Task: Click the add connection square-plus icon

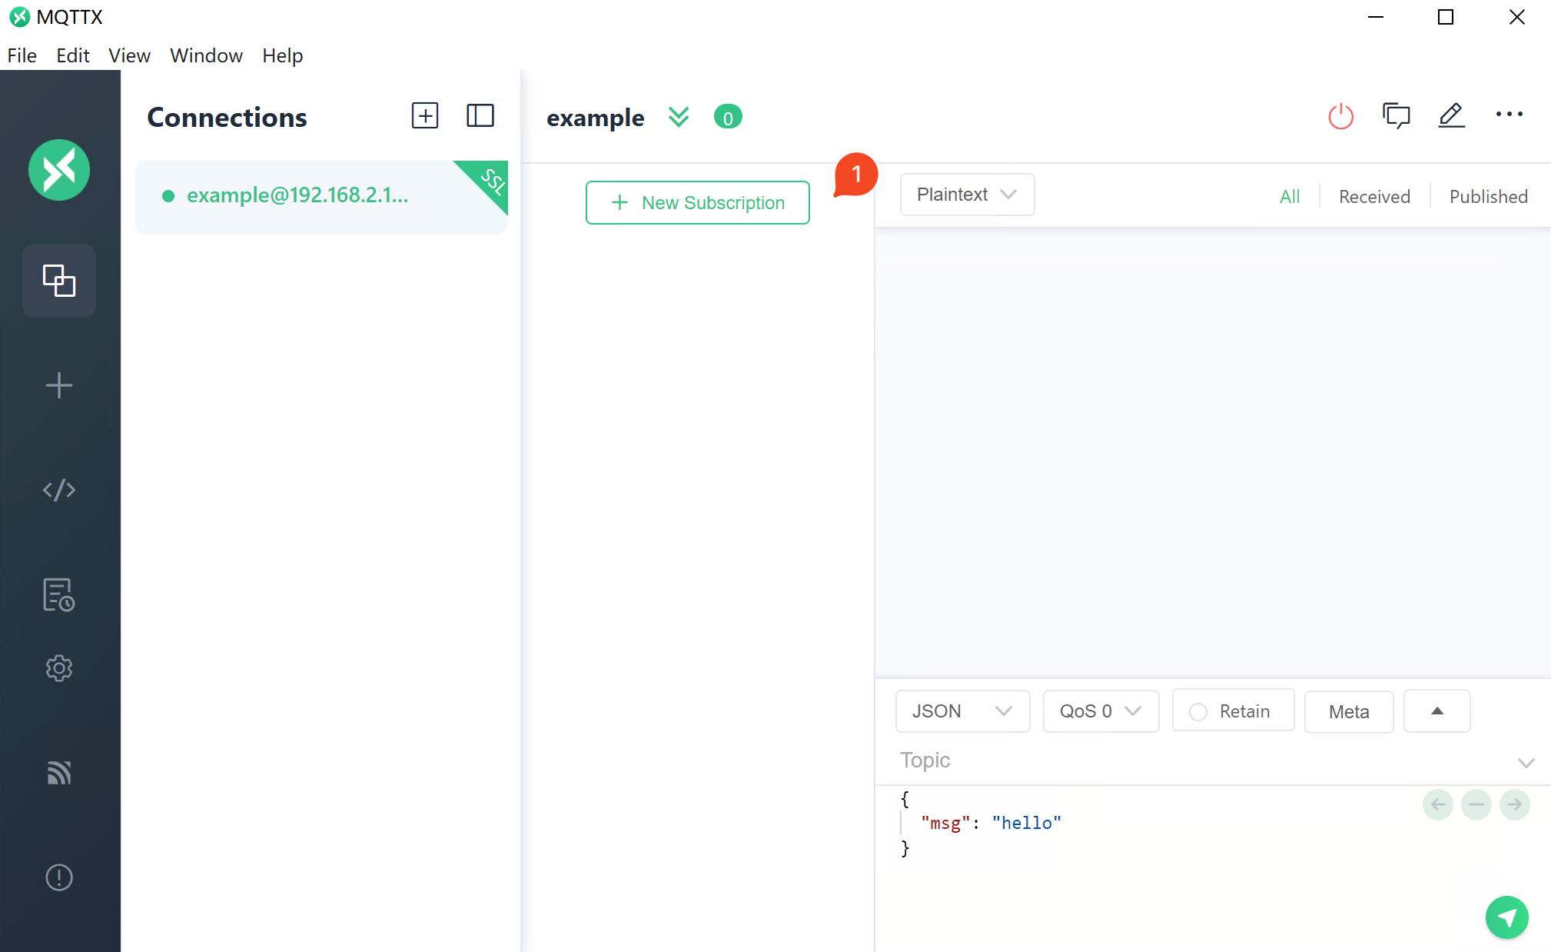Action: pos(425,116)
